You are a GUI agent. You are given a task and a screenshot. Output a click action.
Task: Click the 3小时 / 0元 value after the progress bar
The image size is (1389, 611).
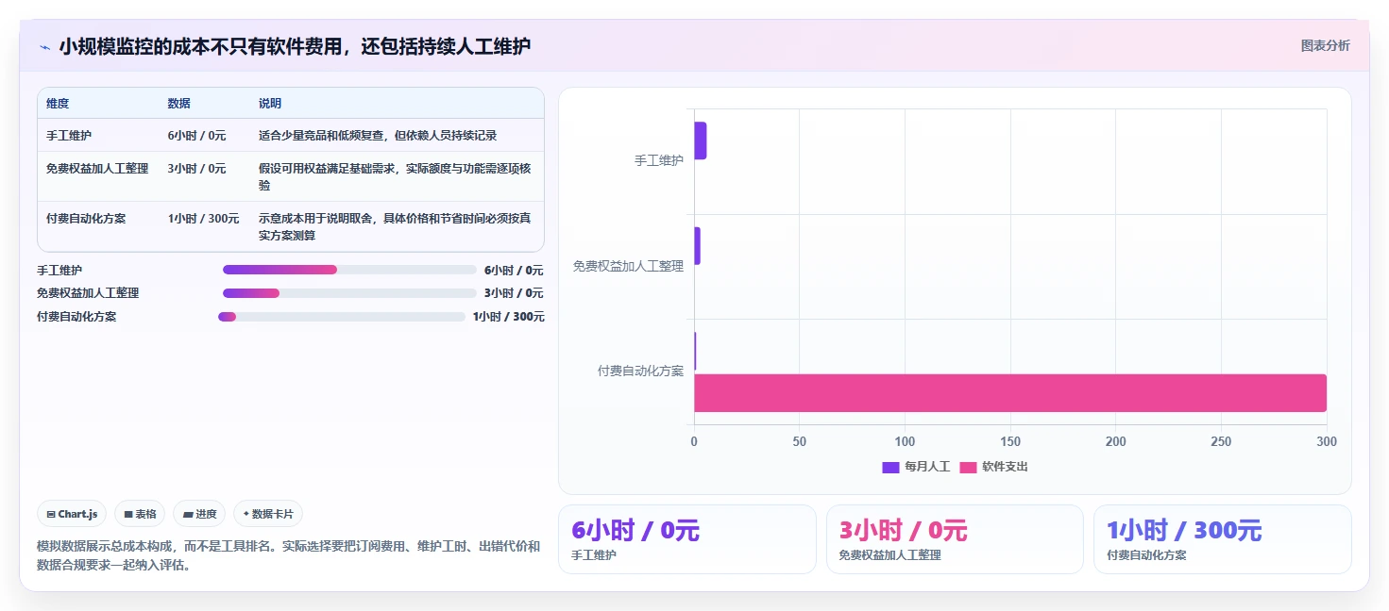(x=514, y=293)
